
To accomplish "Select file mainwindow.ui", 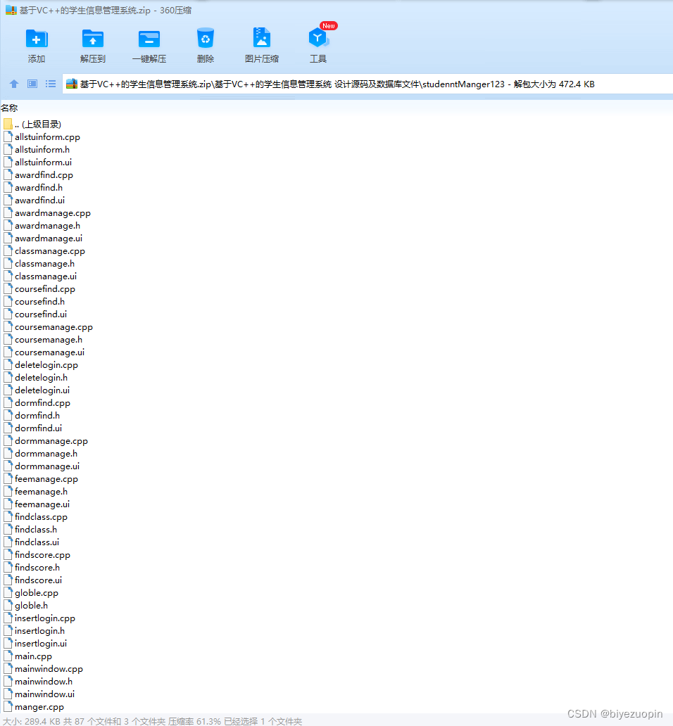I will pyautogui.click(x=39, y=694).
